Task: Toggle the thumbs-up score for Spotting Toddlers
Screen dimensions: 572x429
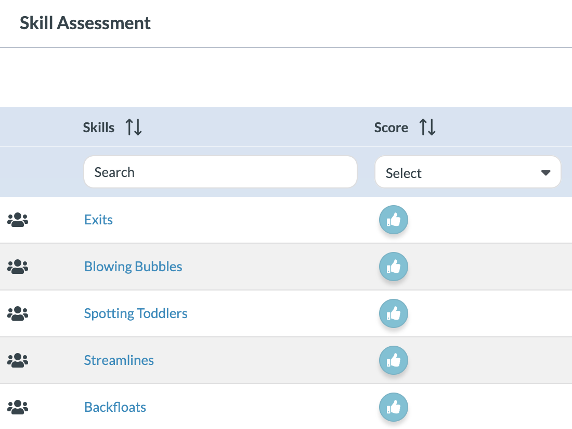Action: pos(394,313)
